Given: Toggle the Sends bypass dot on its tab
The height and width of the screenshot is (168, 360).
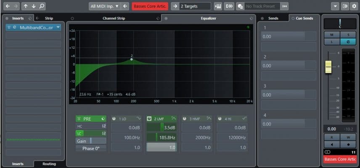Looking at the screenshot, I should (x=262, y=18).
